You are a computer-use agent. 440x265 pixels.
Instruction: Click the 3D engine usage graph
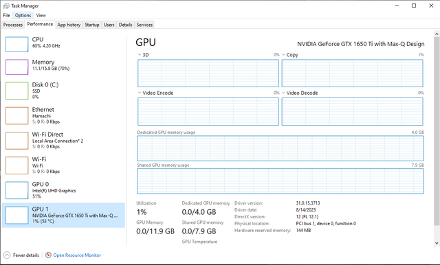pos(208,73)
